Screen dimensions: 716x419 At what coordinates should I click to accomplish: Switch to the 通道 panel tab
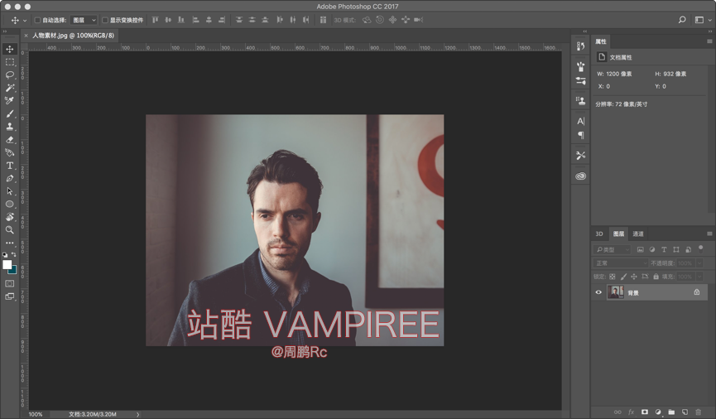tap(638, 234)
